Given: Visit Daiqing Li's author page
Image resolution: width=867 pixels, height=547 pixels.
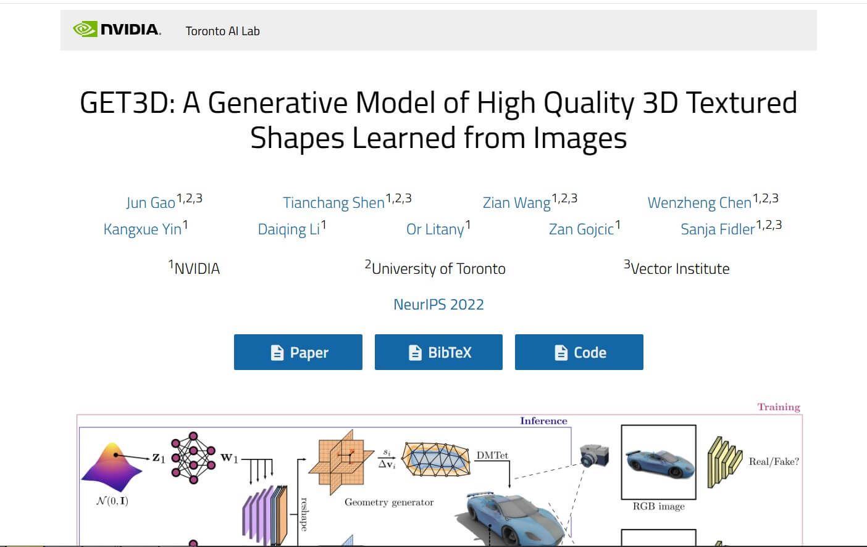Looking at the screenshot, I should pyautogui.click(x=289, y=229).
